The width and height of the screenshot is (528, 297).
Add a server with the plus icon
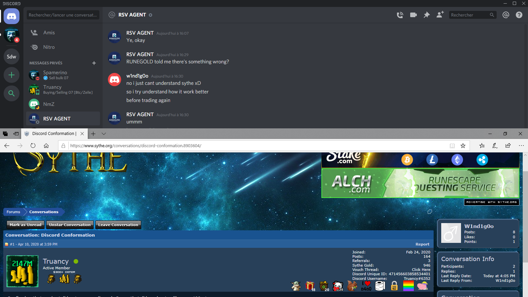coord(12,75)
